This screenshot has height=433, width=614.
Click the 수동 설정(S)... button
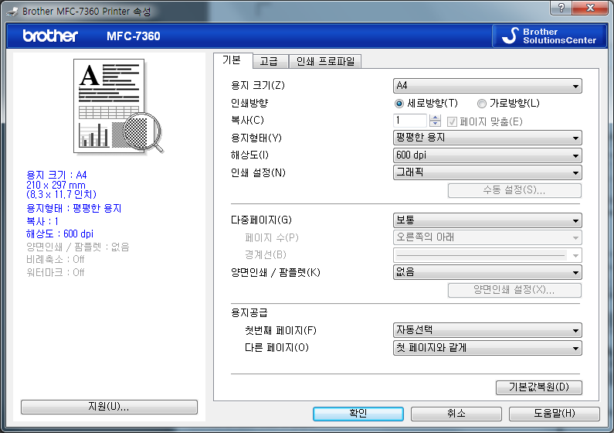click(x=514, y=190)
